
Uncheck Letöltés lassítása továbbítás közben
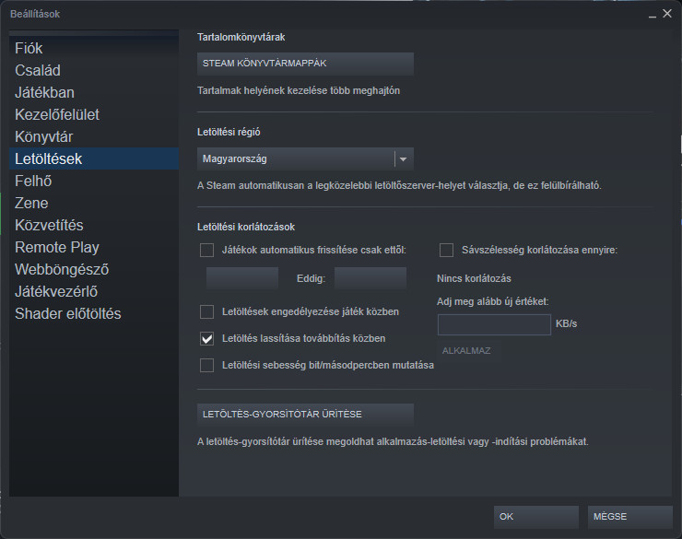(x=207, y=338)
